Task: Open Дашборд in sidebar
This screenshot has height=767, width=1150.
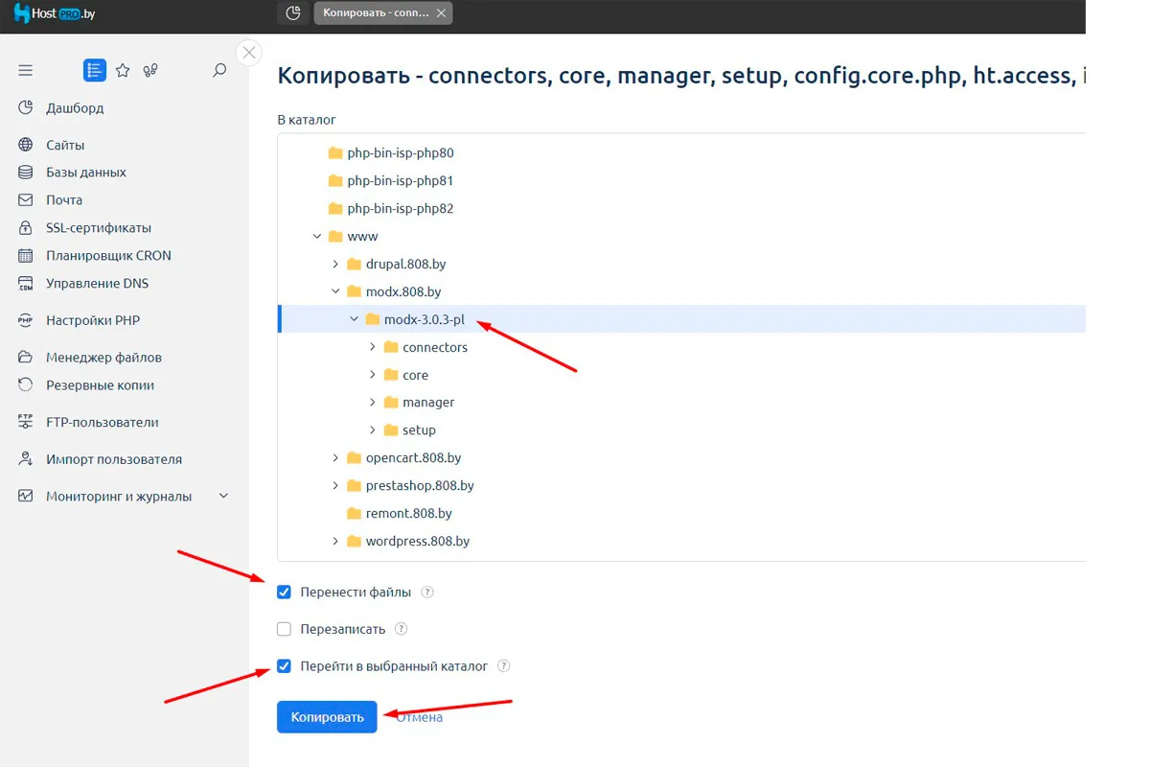Action: click(75, 108)
